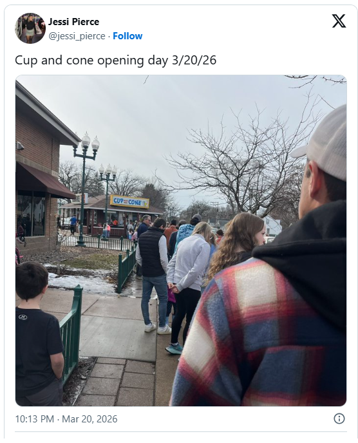The image size is (358, 443).
Task: Follow @jessi_pierce
Action: (127, 36)
